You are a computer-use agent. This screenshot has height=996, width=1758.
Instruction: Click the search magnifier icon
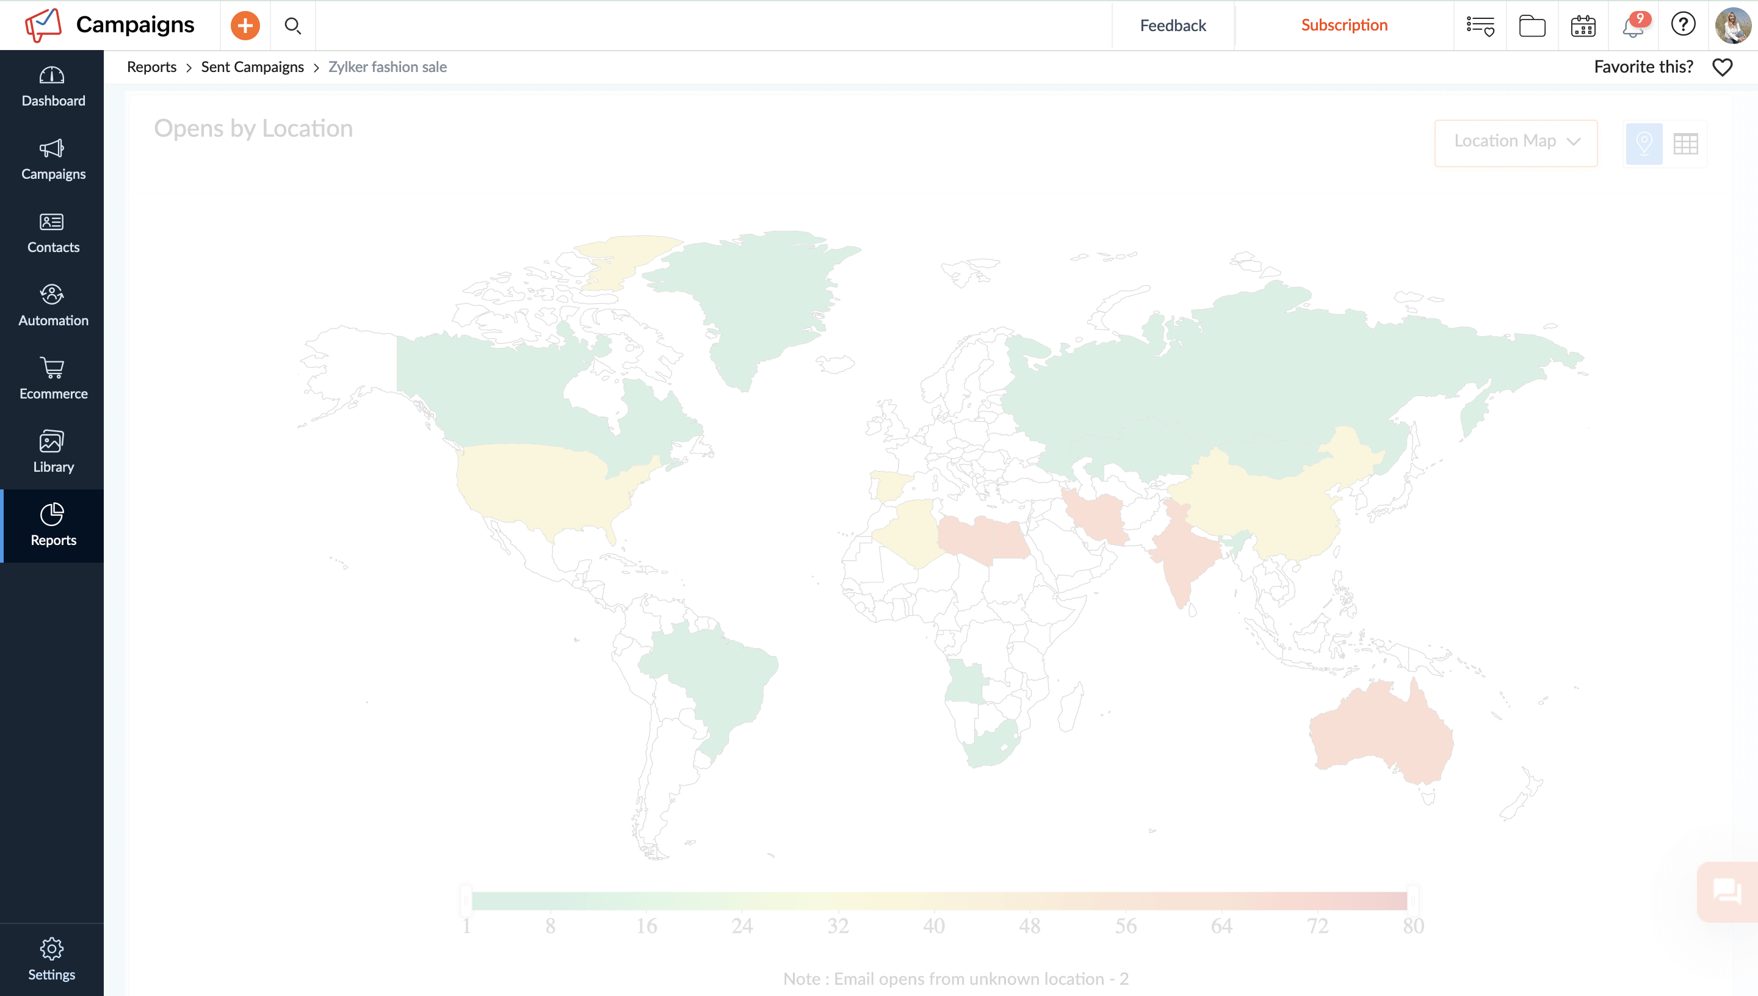click(292, 26)
